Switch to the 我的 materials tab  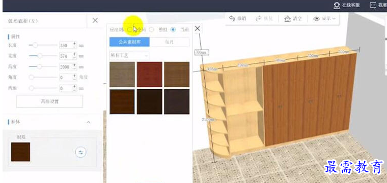[x=169, y=42]
